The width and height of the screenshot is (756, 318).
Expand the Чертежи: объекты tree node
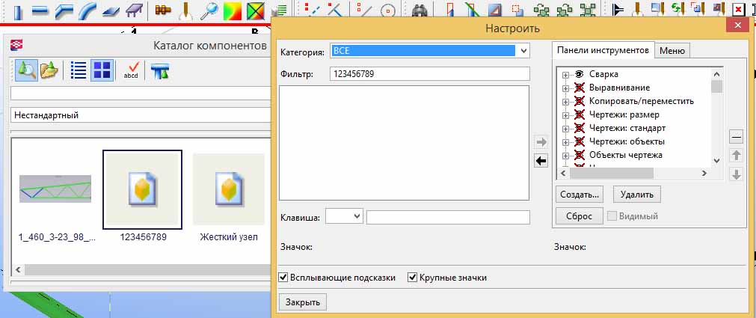[x=565, y=142]
